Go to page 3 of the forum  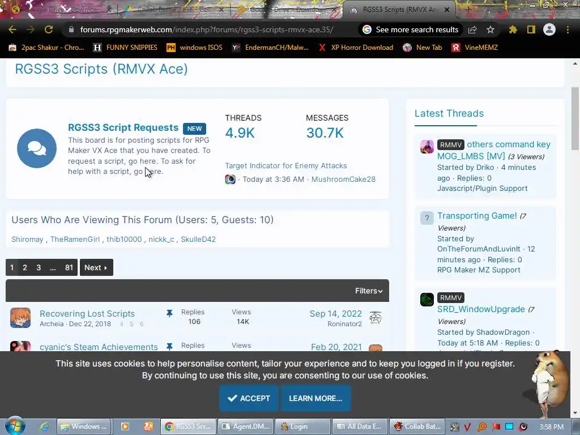click(x=39, y=267)
